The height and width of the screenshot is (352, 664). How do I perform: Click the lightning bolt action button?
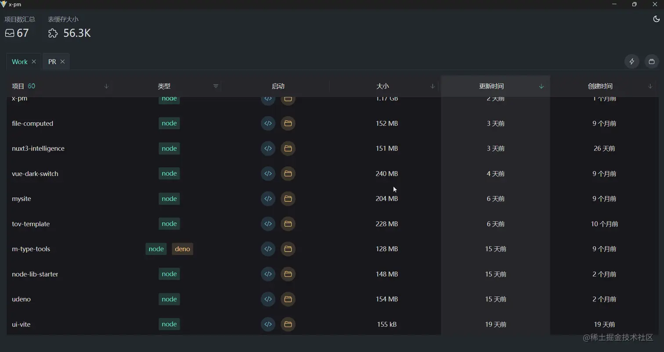632,61
